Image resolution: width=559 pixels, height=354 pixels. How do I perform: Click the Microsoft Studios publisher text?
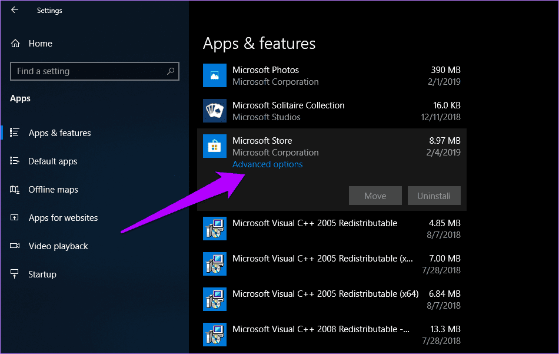(x=267, y=117)
